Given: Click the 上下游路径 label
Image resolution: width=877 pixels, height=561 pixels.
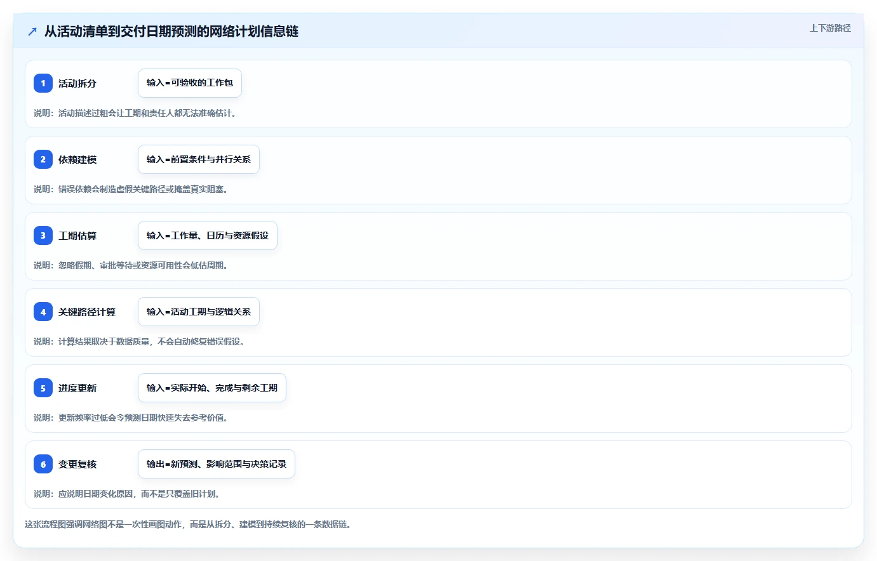Looking at the screenshot, I should pos(830,28).
